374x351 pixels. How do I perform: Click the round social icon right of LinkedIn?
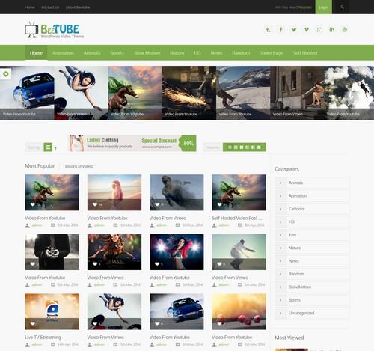(x=345, y=30)
